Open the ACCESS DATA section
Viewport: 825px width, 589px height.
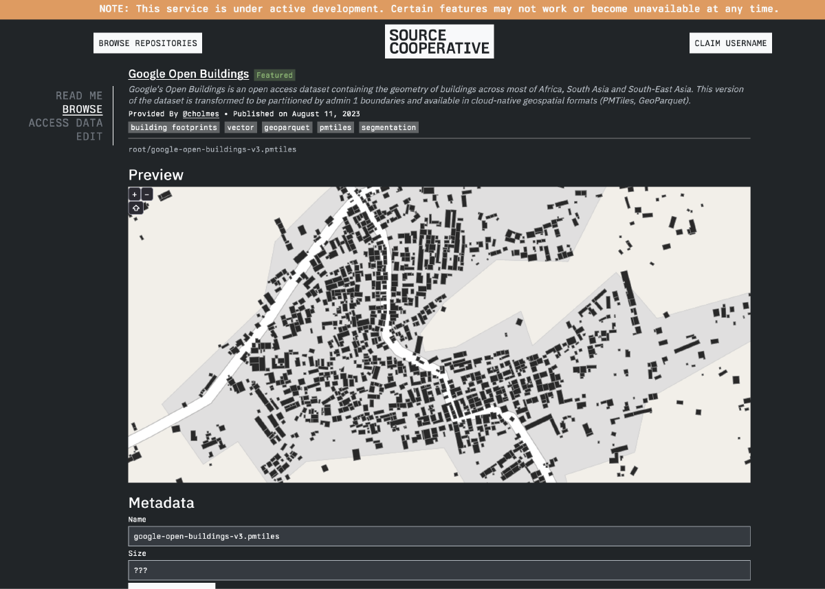pyautogui.click(x=66, y=122)
